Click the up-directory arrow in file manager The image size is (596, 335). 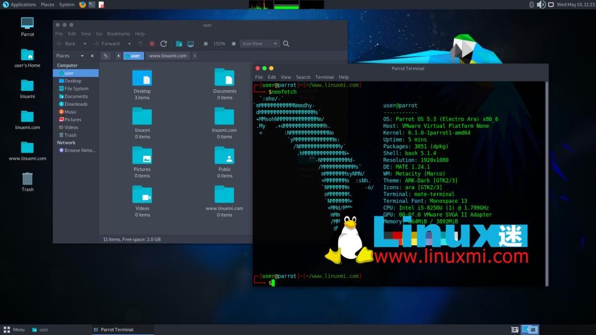140,44
